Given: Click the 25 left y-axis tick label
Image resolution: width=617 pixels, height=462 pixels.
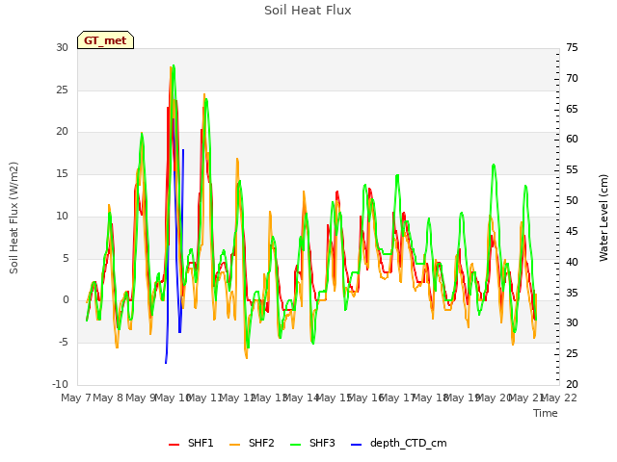Looking at the screenshot, I should point(62,90).
